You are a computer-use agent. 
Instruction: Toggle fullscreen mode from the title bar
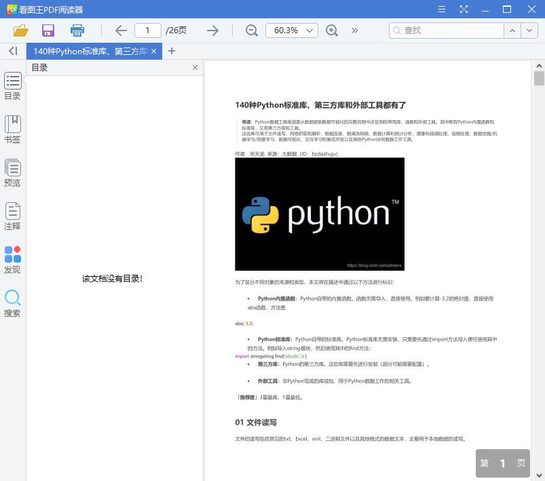pyautogui.click(x=464, y=9)
